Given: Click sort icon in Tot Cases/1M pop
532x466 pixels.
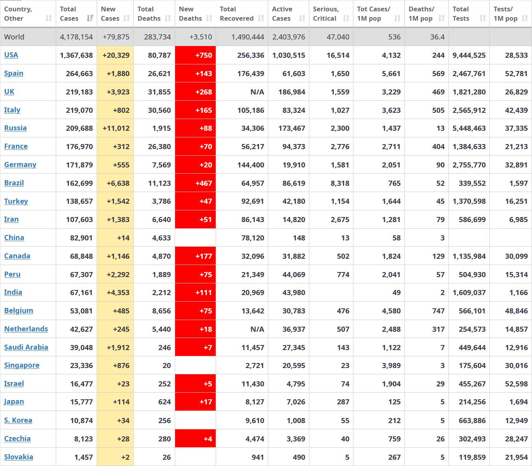Looking at the screenshot, I should [397, 18].
